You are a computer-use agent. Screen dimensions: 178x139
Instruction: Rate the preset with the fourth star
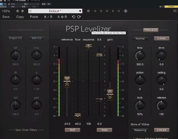click(107, 11)
